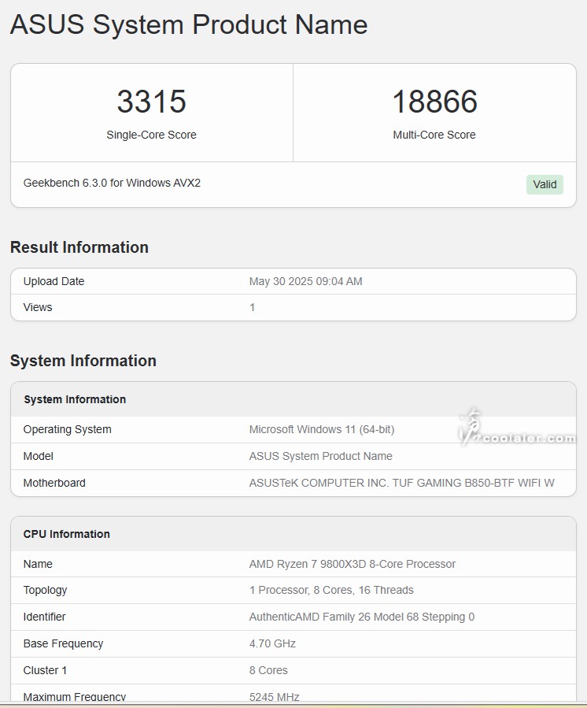This screenshot has height=708, width=587.
Task: Click the Upload Date label
Action: click(54, 281)
